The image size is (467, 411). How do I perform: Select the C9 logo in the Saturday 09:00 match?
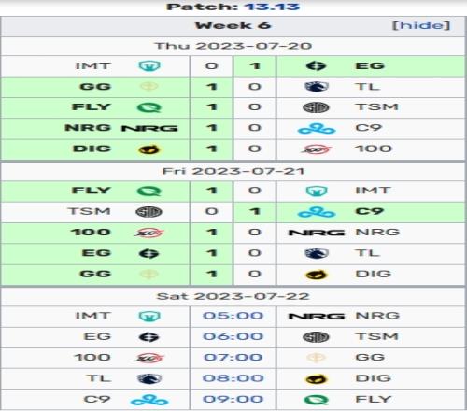[x=149, y=400]
